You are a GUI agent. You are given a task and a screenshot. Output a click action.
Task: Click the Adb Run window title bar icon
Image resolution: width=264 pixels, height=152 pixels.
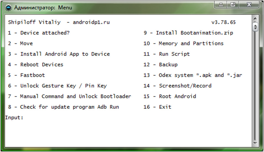tap(9, 7)
